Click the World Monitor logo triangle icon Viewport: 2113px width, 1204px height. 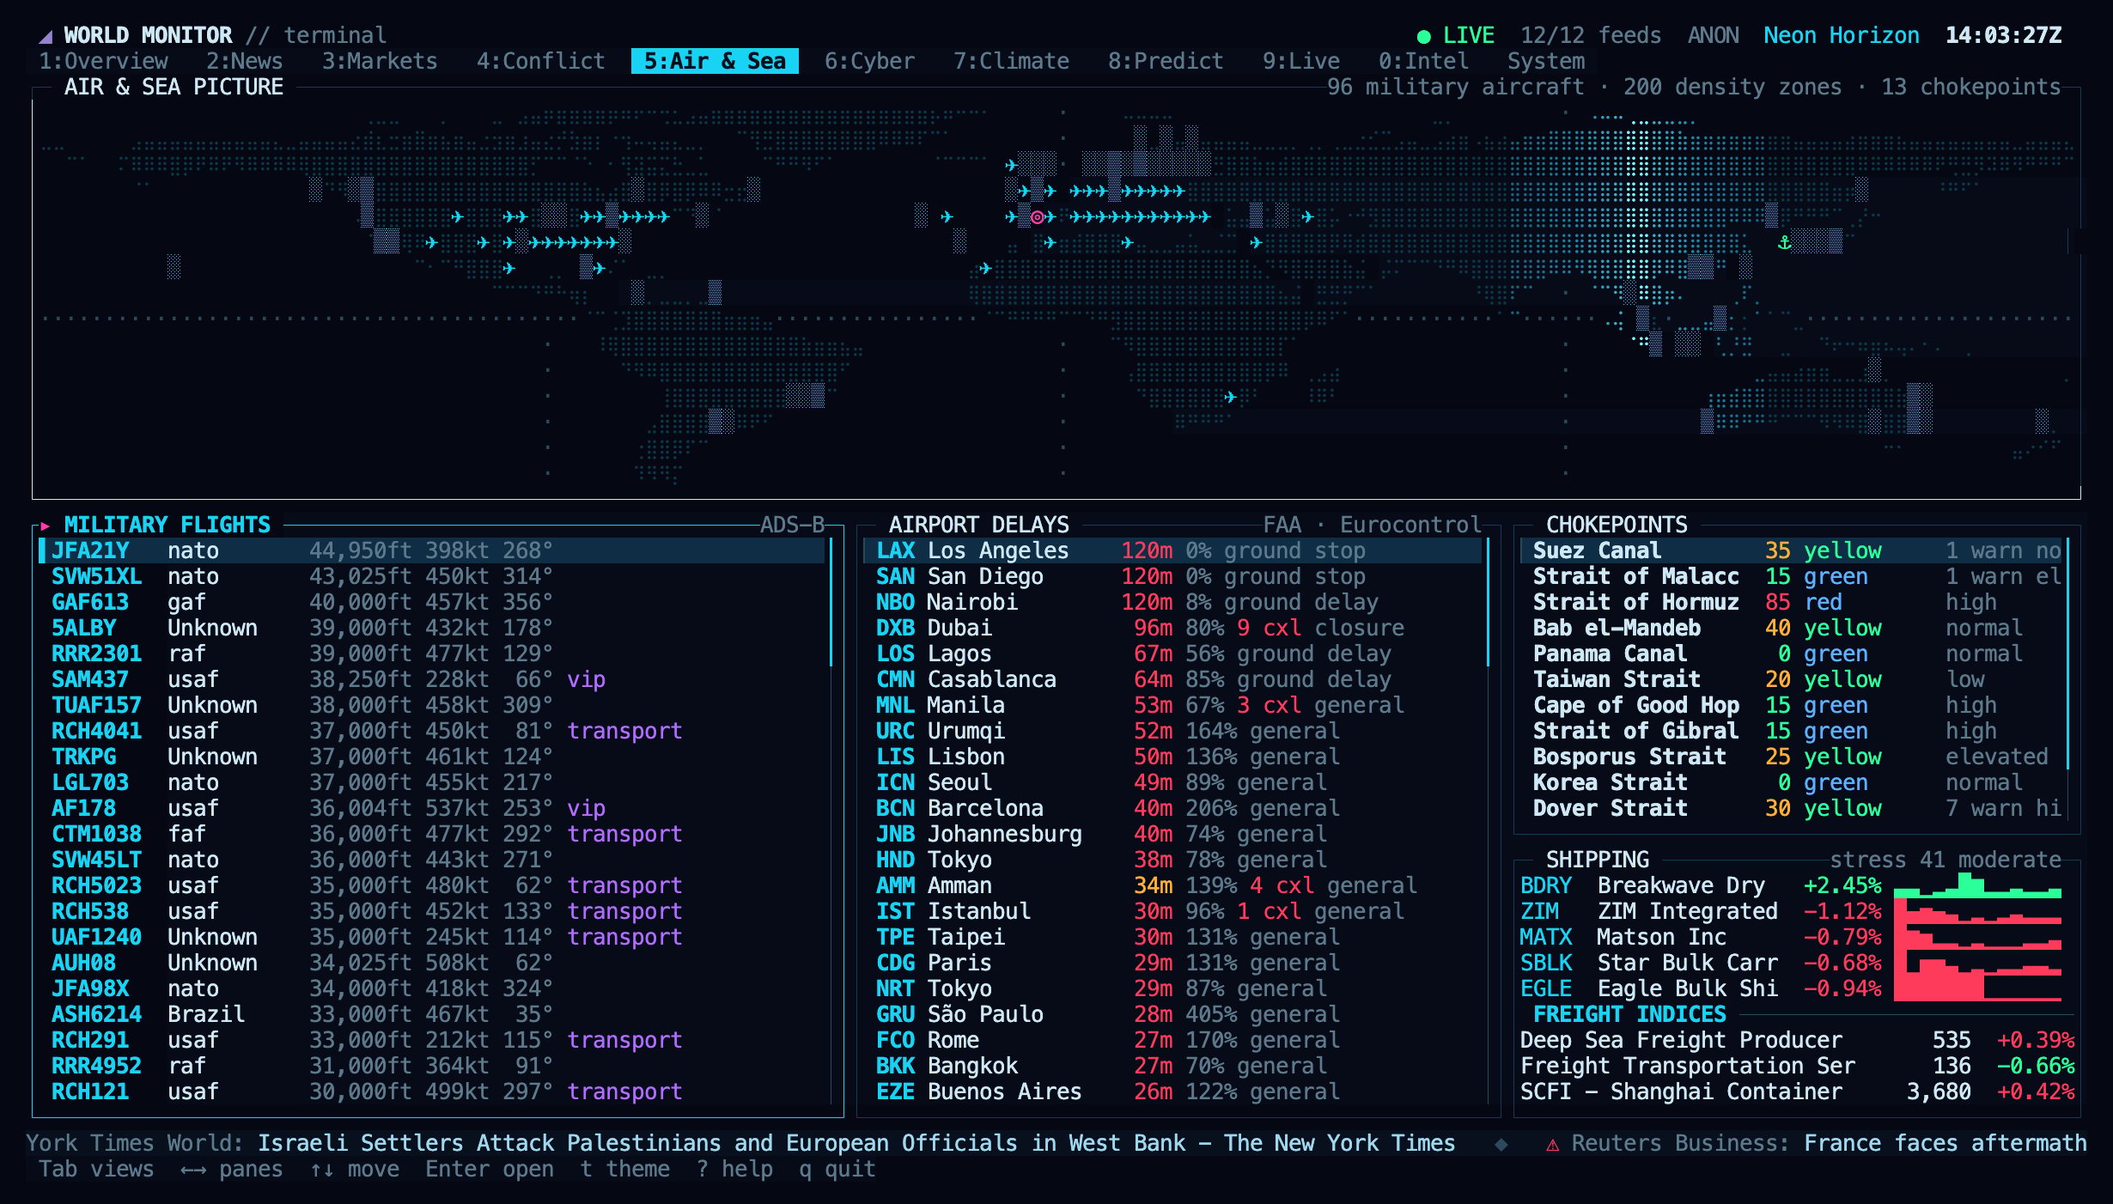click(x=46, y=36)
